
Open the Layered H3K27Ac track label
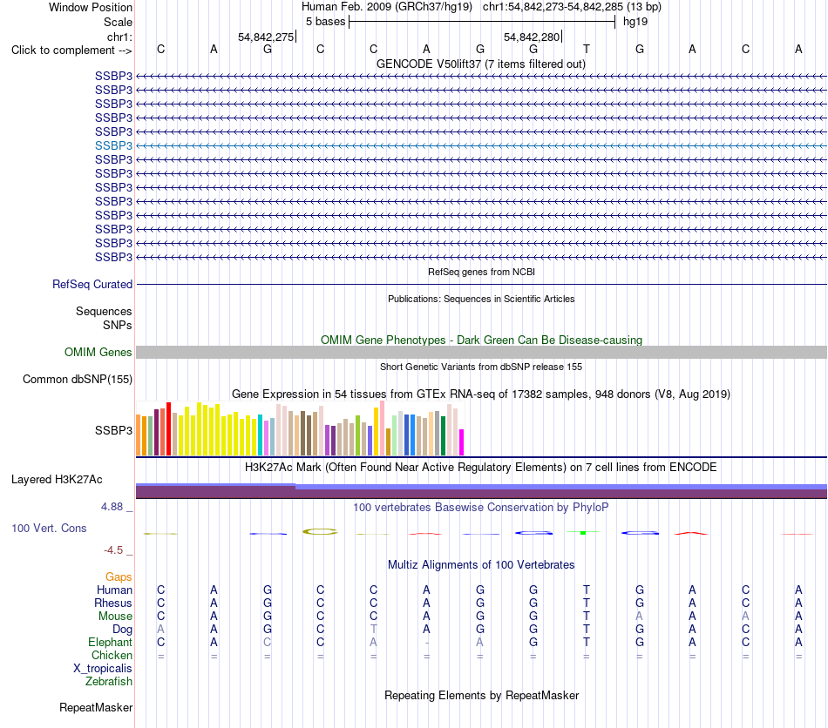[57, 480]
